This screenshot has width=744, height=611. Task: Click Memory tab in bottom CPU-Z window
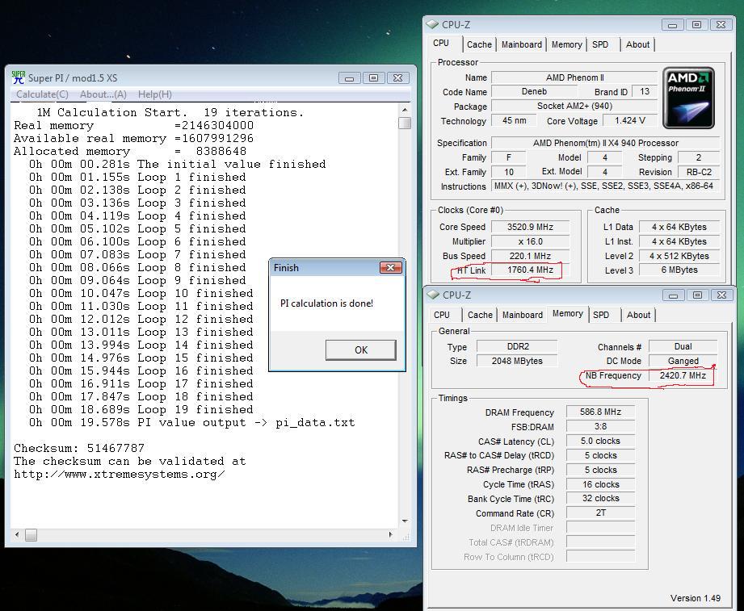point(567,313)
